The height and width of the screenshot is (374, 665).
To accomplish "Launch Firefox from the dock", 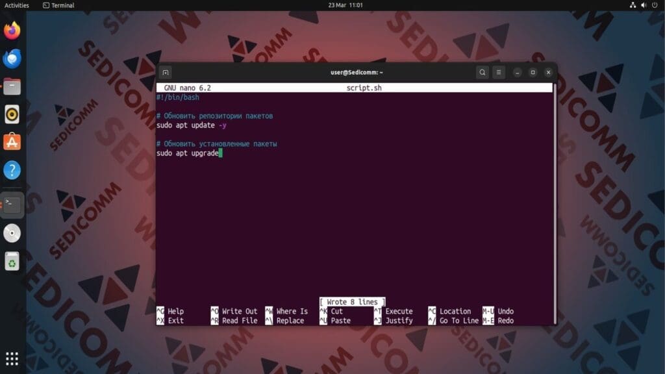I will pyautogui.click(x=12, y=29).
